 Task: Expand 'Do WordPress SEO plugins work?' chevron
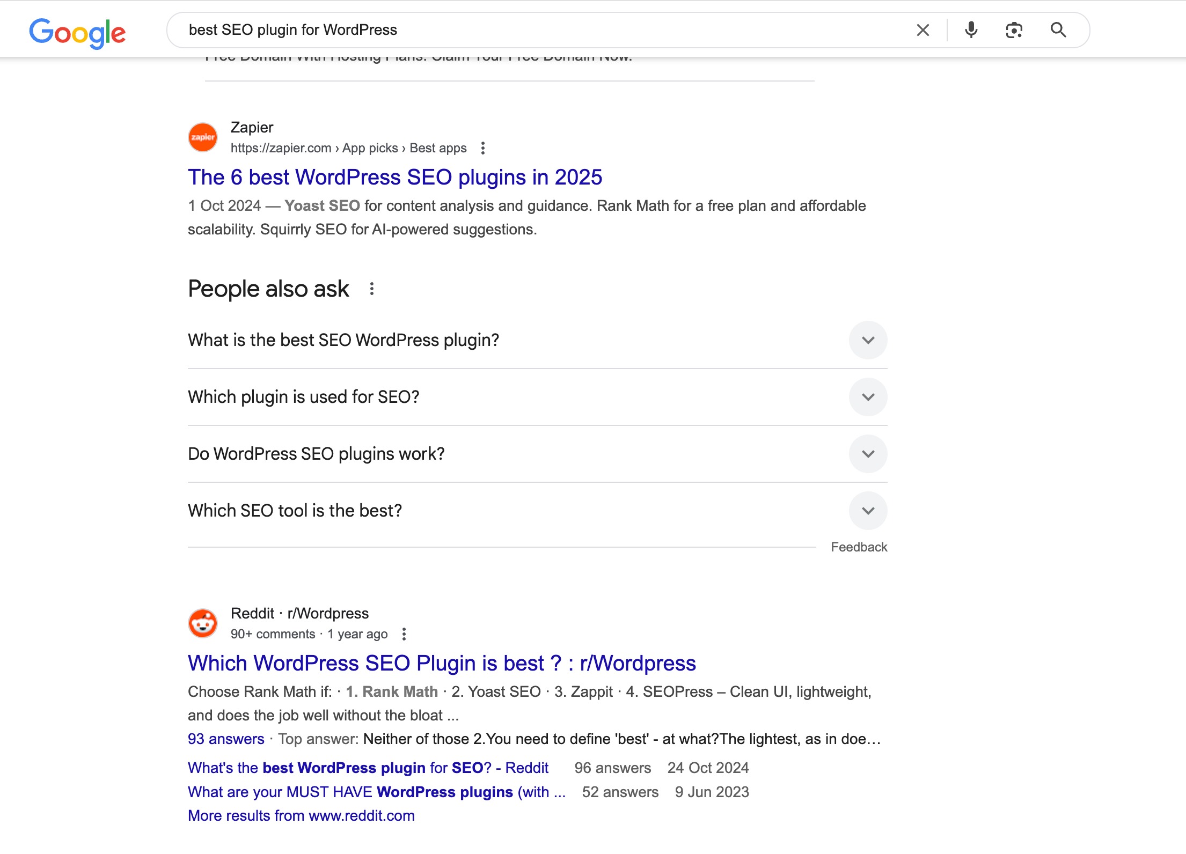868,454
